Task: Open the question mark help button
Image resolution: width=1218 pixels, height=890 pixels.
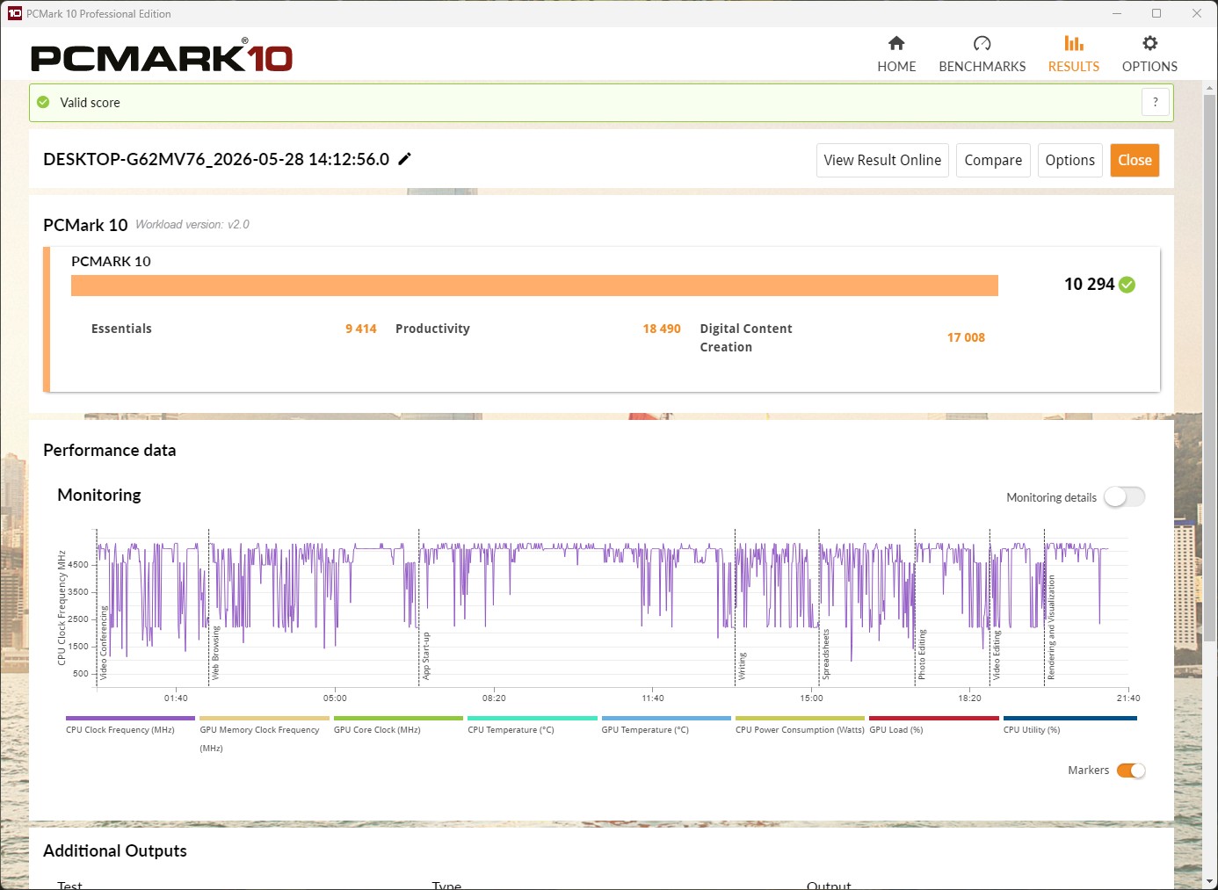Action: (1156, 102)
